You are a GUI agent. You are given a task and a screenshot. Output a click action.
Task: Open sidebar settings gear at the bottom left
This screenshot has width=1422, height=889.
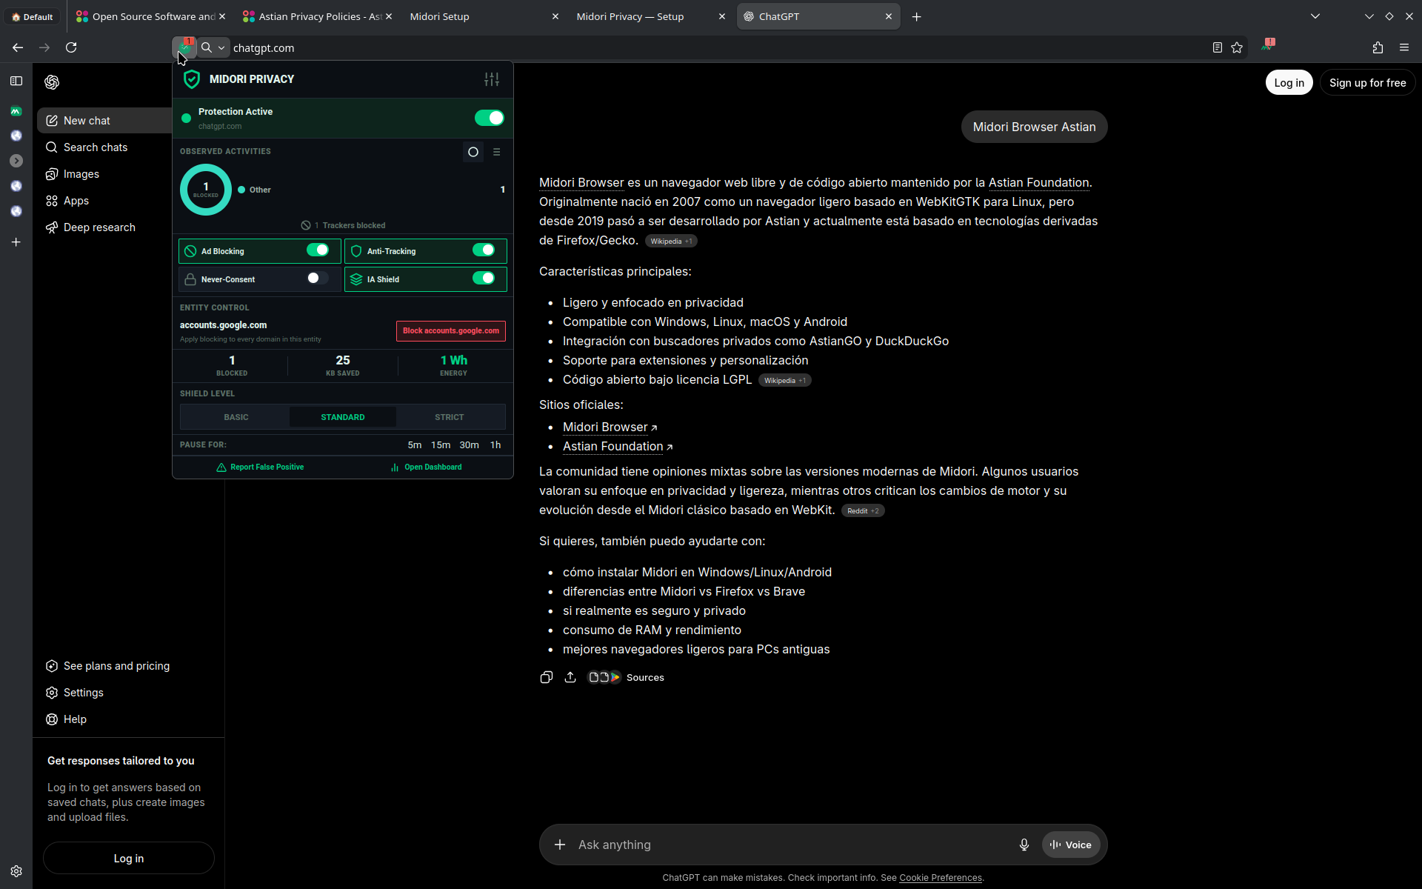16,871
